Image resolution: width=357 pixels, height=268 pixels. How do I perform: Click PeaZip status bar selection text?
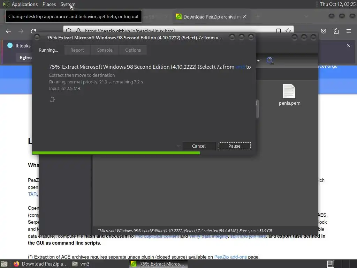(x=185, y=231)
